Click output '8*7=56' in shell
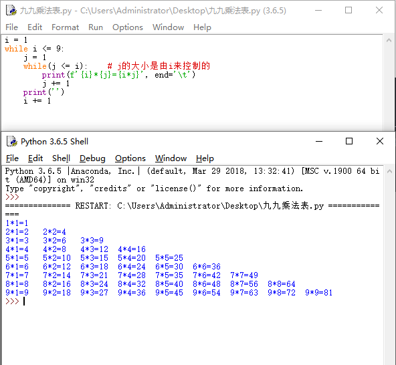 point(244,284)
